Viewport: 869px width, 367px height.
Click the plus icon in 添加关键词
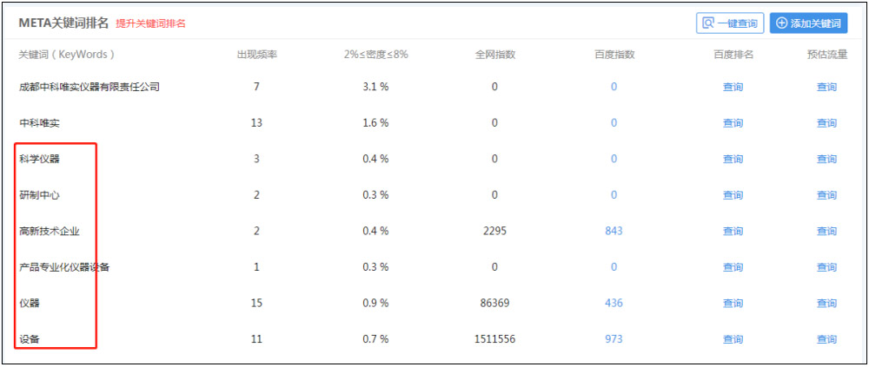click(780, 23)
